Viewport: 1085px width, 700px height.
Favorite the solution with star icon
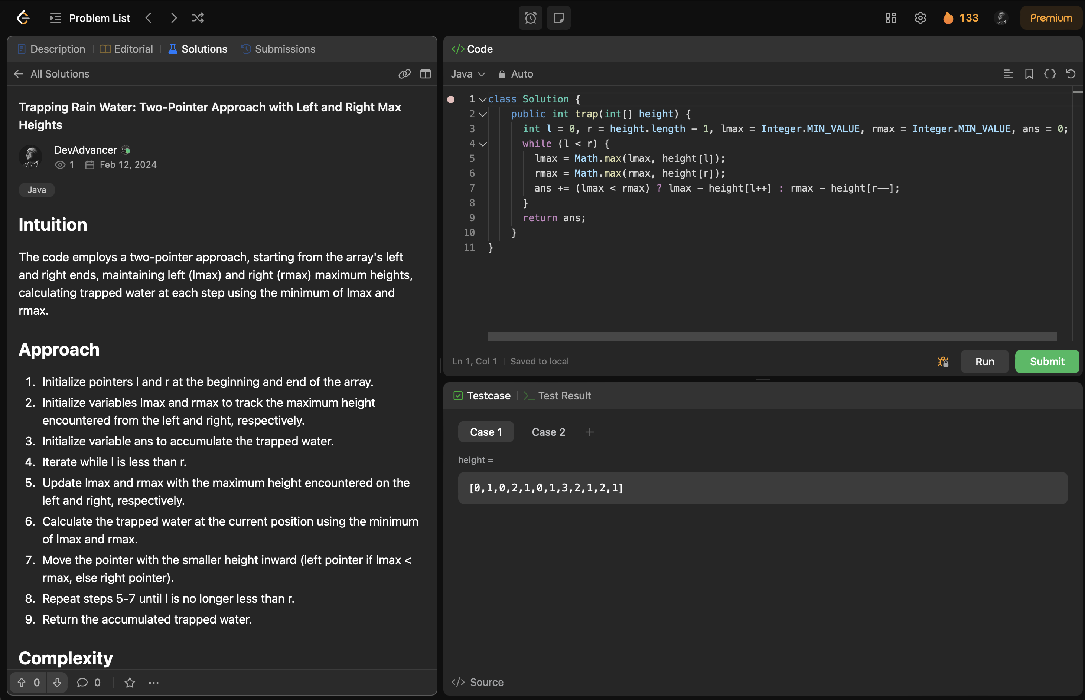[130, 682]
